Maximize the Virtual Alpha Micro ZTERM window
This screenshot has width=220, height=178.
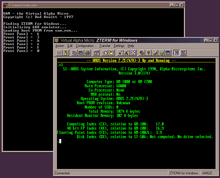point(210,40)
